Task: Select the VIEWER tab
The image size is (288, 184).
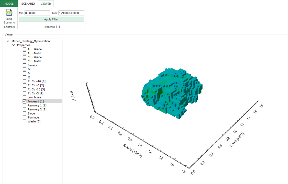Action: 46,4
